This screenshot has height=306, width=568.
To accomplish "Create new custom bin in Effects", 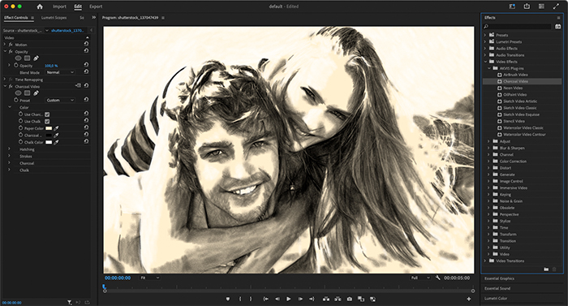I will [546, 269].
